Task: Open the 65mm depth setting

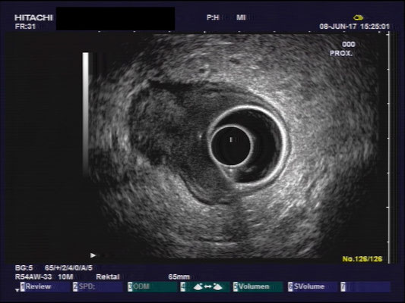Action: [x=179, y=276]
